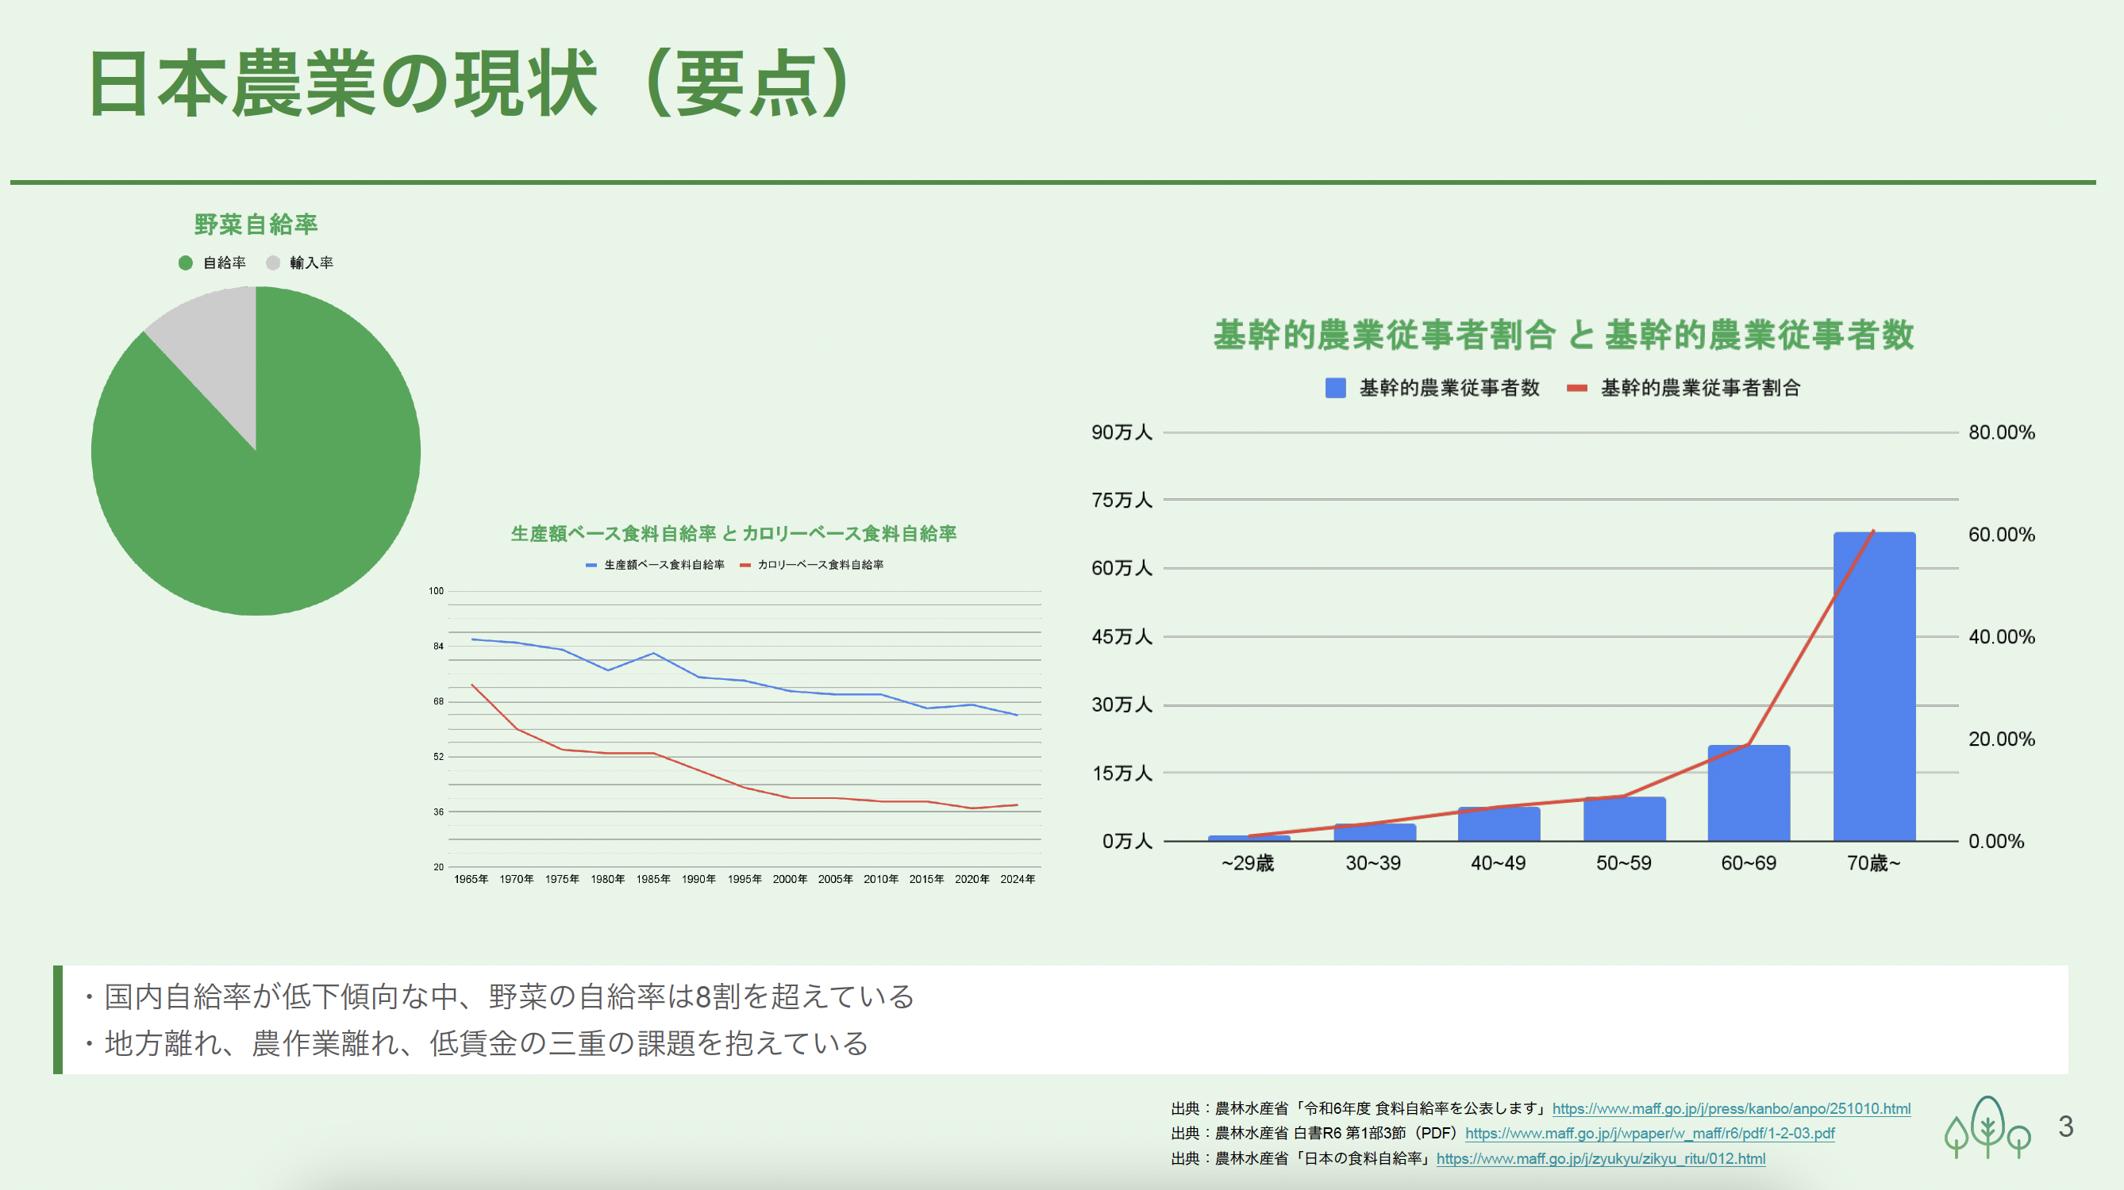The image size is (2124, 1190).
Task: Click the 野菜自給率 pie chart title
Action: point(256,225)
